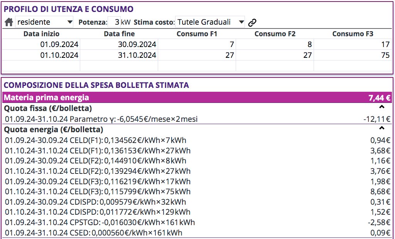Viewport: 395px width, 239px height.
Task: Click the empty Data inizio cell in third row
Action: coord(41,66)
